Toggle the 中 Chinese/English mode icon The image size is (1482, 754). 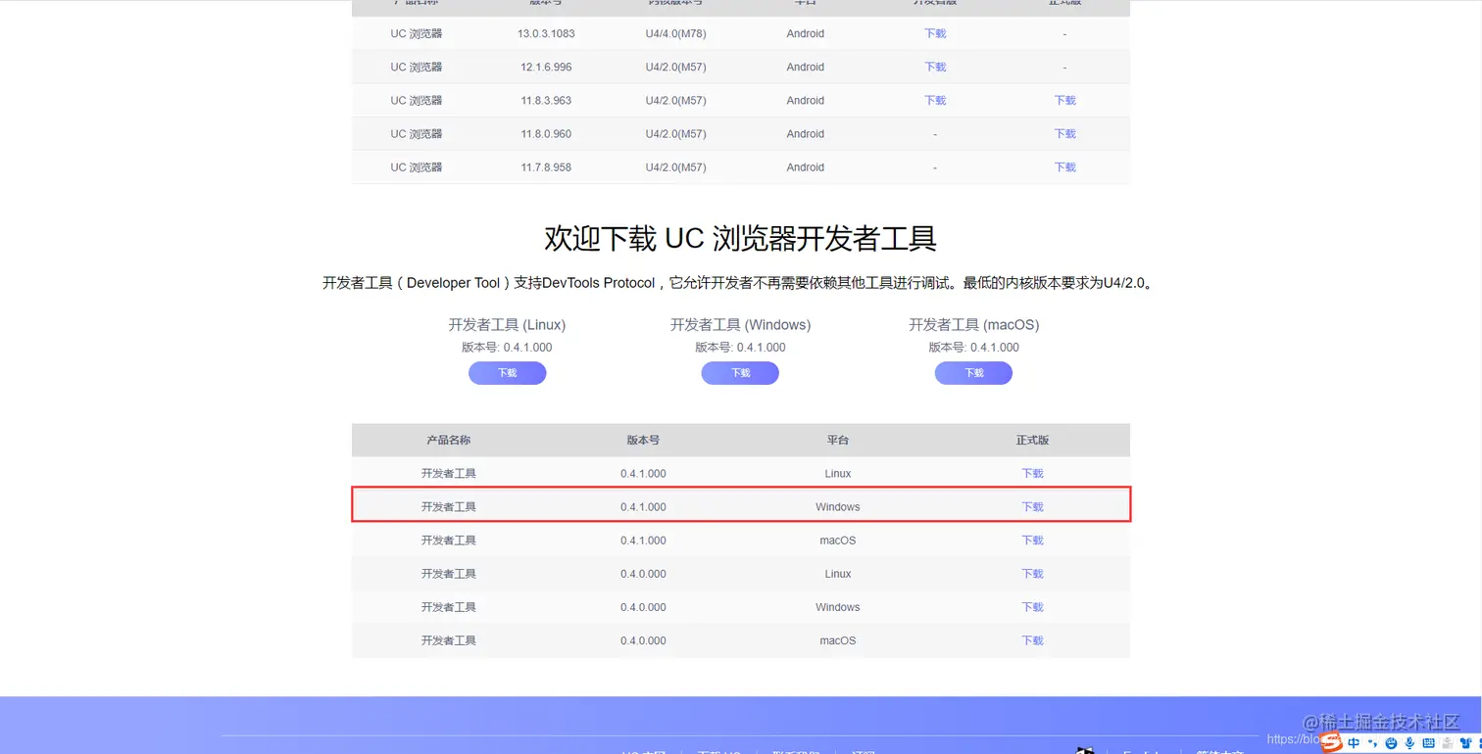1354,743
